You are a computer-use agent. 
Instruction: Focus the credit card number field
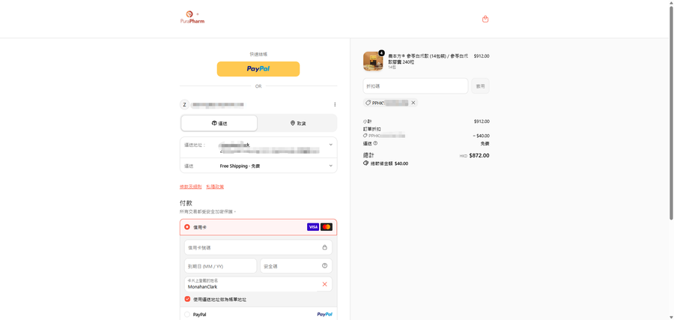click(x=258, y=247)
